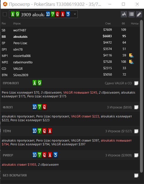Click the vertical scrollbar on right side
The width and height of the screenshot is (144, 184).
[141, 96]
